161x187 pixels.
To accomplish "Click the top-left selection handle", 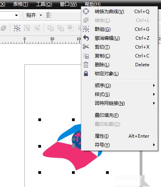I will click(x=39, y=120).
